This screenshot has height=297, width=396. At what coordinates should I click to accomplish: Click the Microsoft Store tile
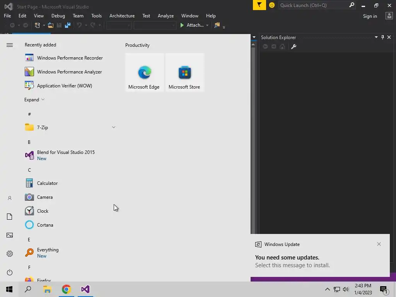184,72
